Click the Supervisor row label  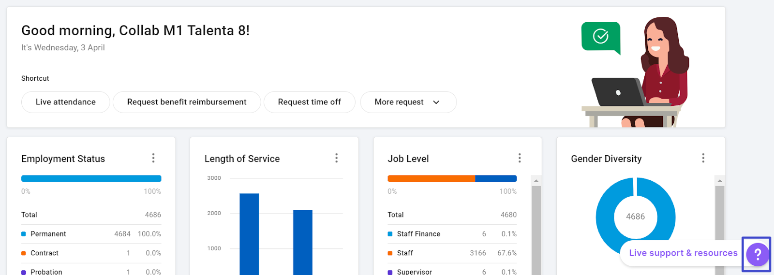[x=415, y=272]
